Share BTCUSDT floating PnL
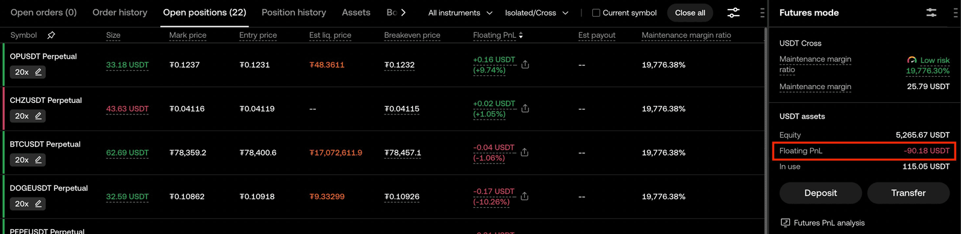 tap(524, 153)
